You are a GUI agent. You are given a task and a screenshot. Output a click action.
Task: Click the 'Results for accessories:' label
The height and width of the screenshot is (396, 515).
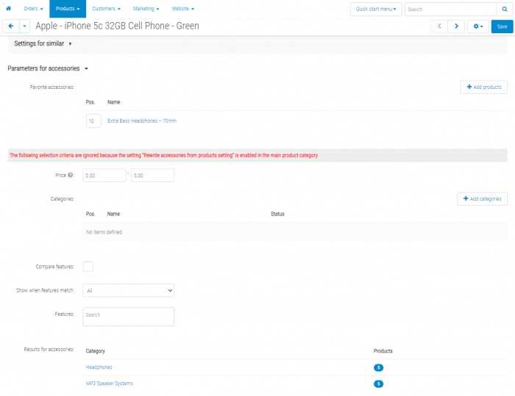[x=49, y=349]
